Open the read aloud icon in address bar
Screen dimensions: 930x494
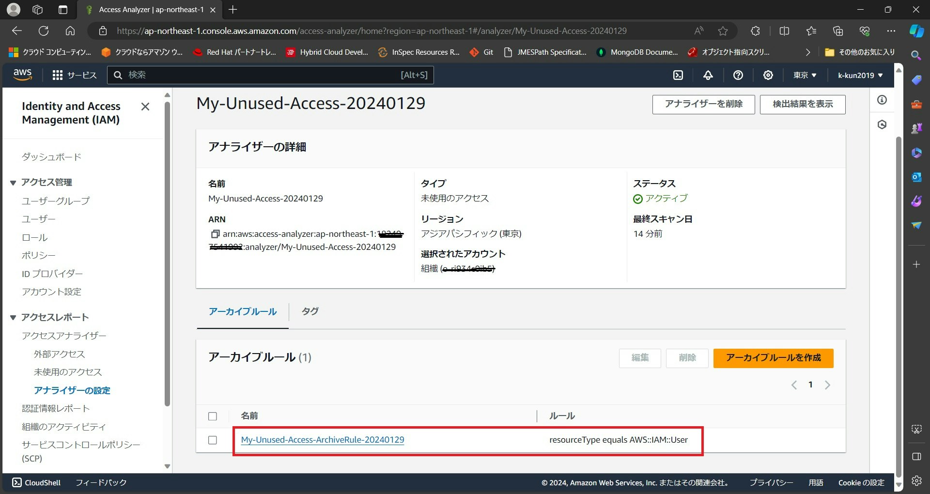(x=698, y=31)
